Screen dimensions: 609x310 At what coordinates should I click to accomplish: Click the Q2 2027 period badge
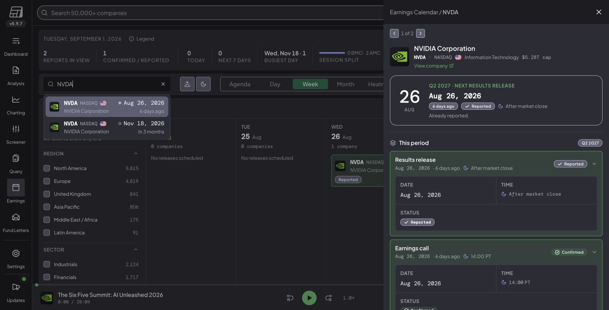[x=590, y=143]
